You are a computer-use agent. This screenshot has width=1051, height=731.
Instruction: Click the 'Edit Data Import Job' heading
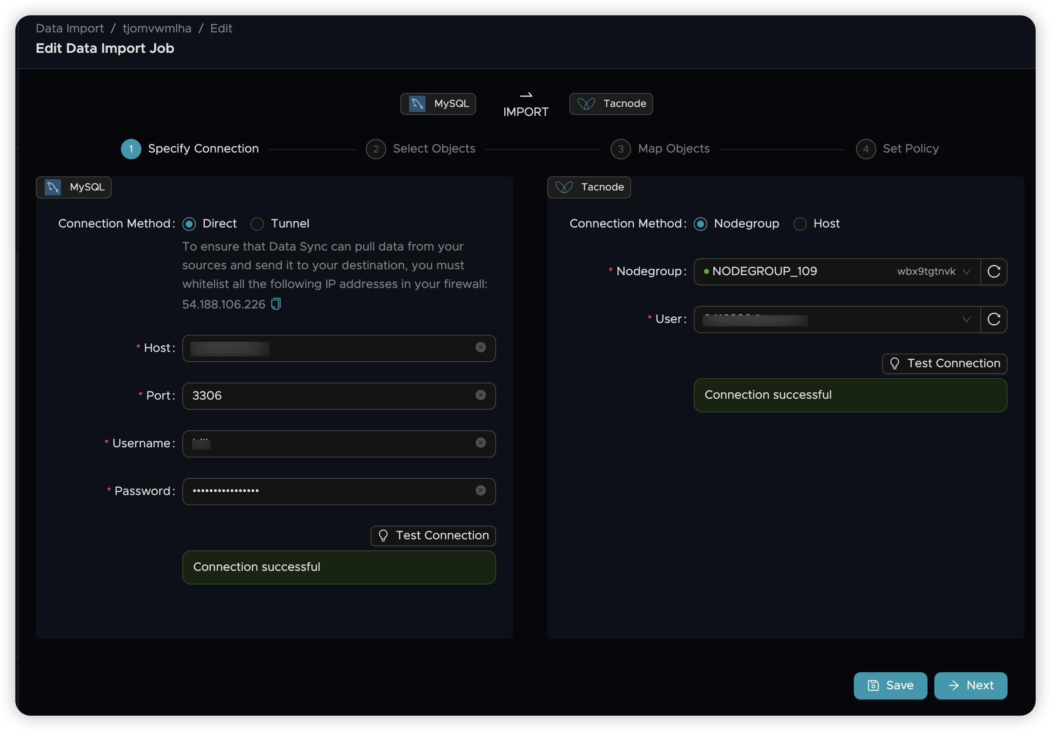pyautogui.click(x=105, y=48)
